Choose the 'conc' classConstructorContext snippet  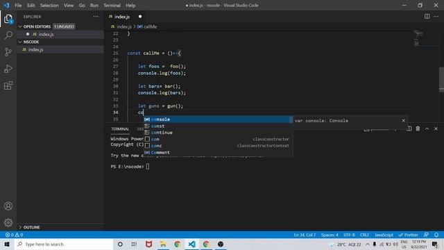pyautogui.click(x=218, y=146)
